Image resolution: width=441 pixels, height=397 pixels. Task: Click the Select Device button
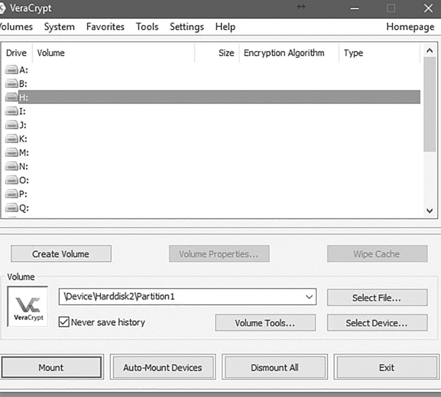pyautogui.click(x=377, y=323)
